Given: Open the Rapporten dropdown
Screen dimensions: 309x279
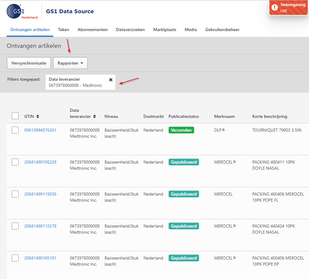Looking at the screenshot, I should 70,63.
